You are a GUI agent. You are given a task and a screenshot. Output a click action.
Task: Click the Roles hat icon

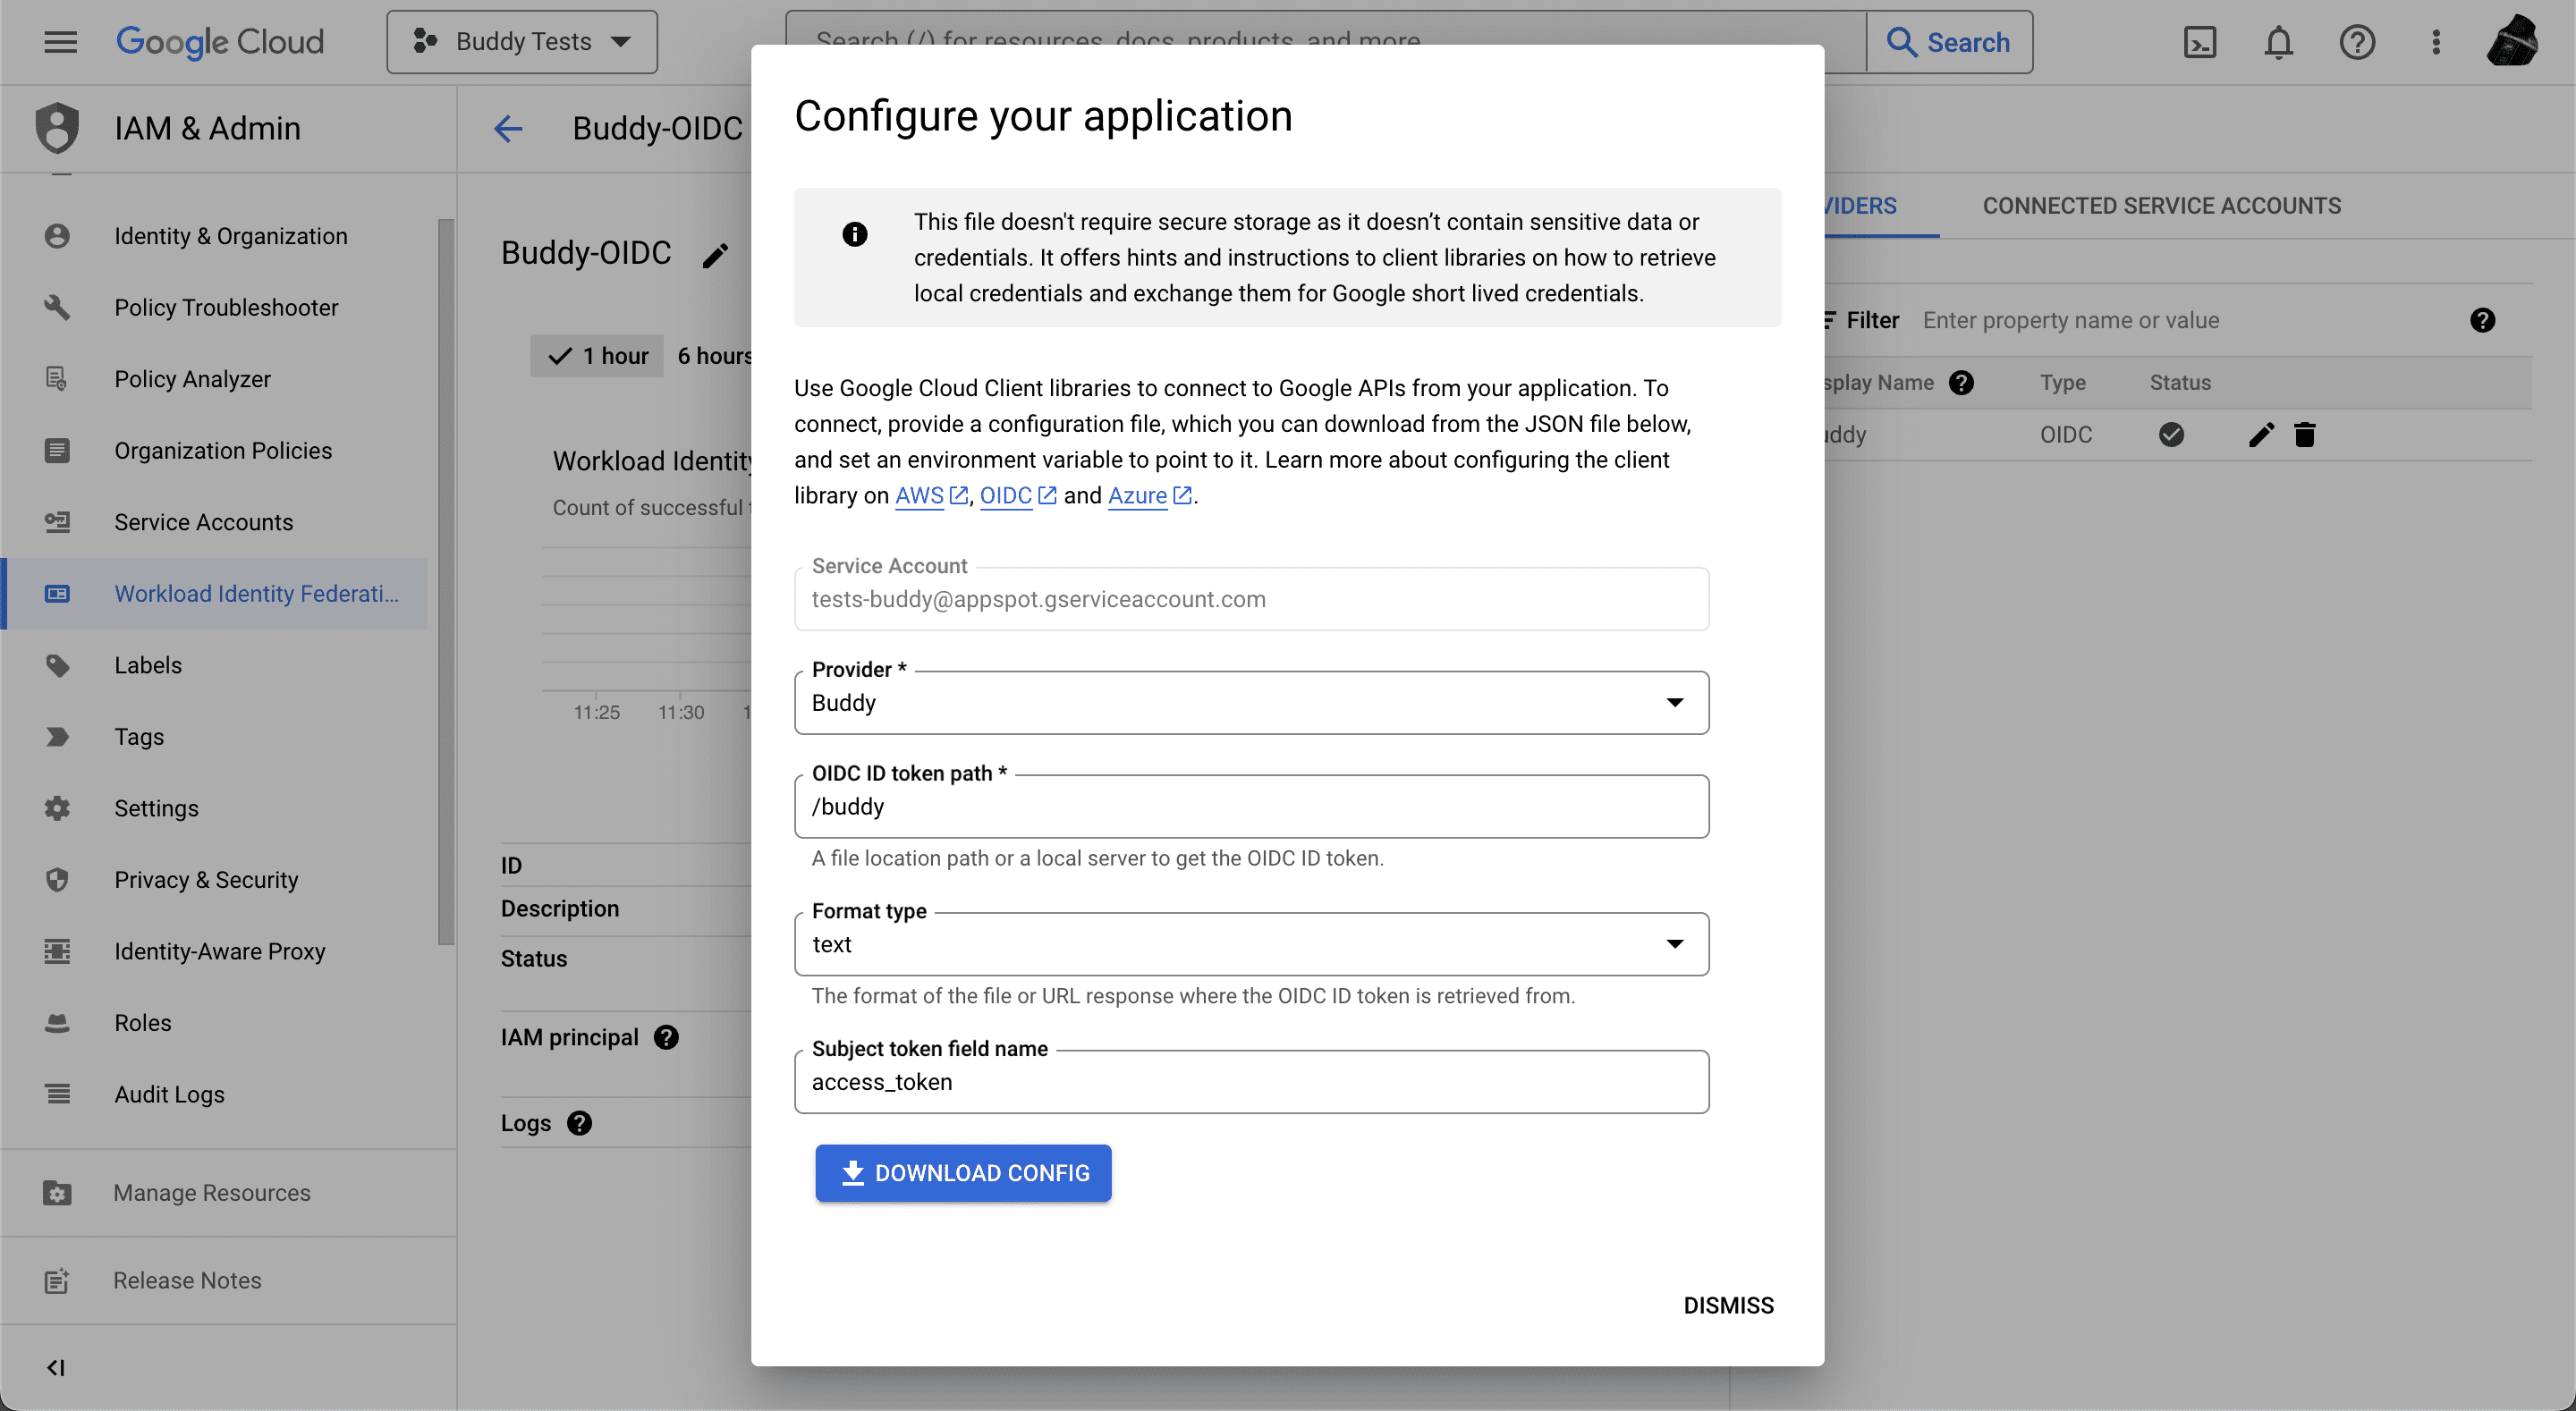[57, 1023]
